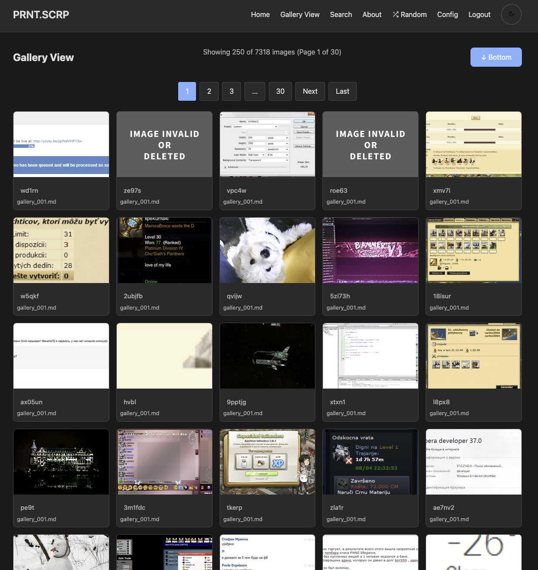538x570 pixels.
Task: Click the Gallery View page heading
Action: [x=44, y=57]
